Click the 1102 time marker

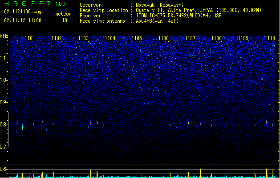(x=57, y=38)
